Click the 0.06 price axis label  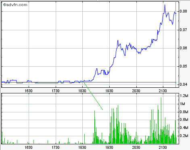(x=184, y=48)
